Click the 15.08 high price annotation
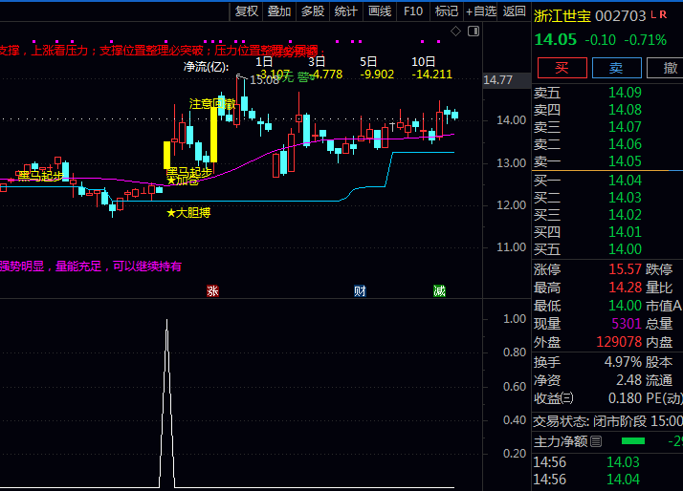683x491 pixels. (264, 80)
